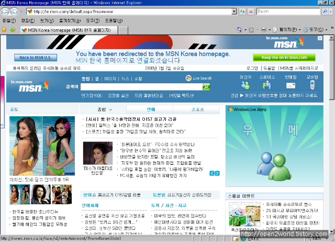Image resolution: width=335 pixels, height=243 pixels.
Task: Open the search provider dropdown arrow
Action: pyautogui.click(x=331, y=12)
